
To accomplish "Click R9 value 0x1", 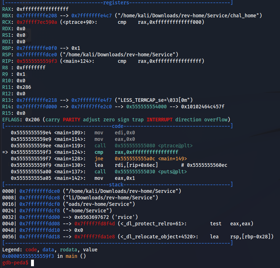I will coord(21,74).
